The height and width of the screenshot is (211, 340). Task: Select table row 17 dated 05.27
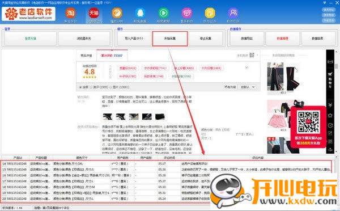pyautogui.click(x=167, y=181)
